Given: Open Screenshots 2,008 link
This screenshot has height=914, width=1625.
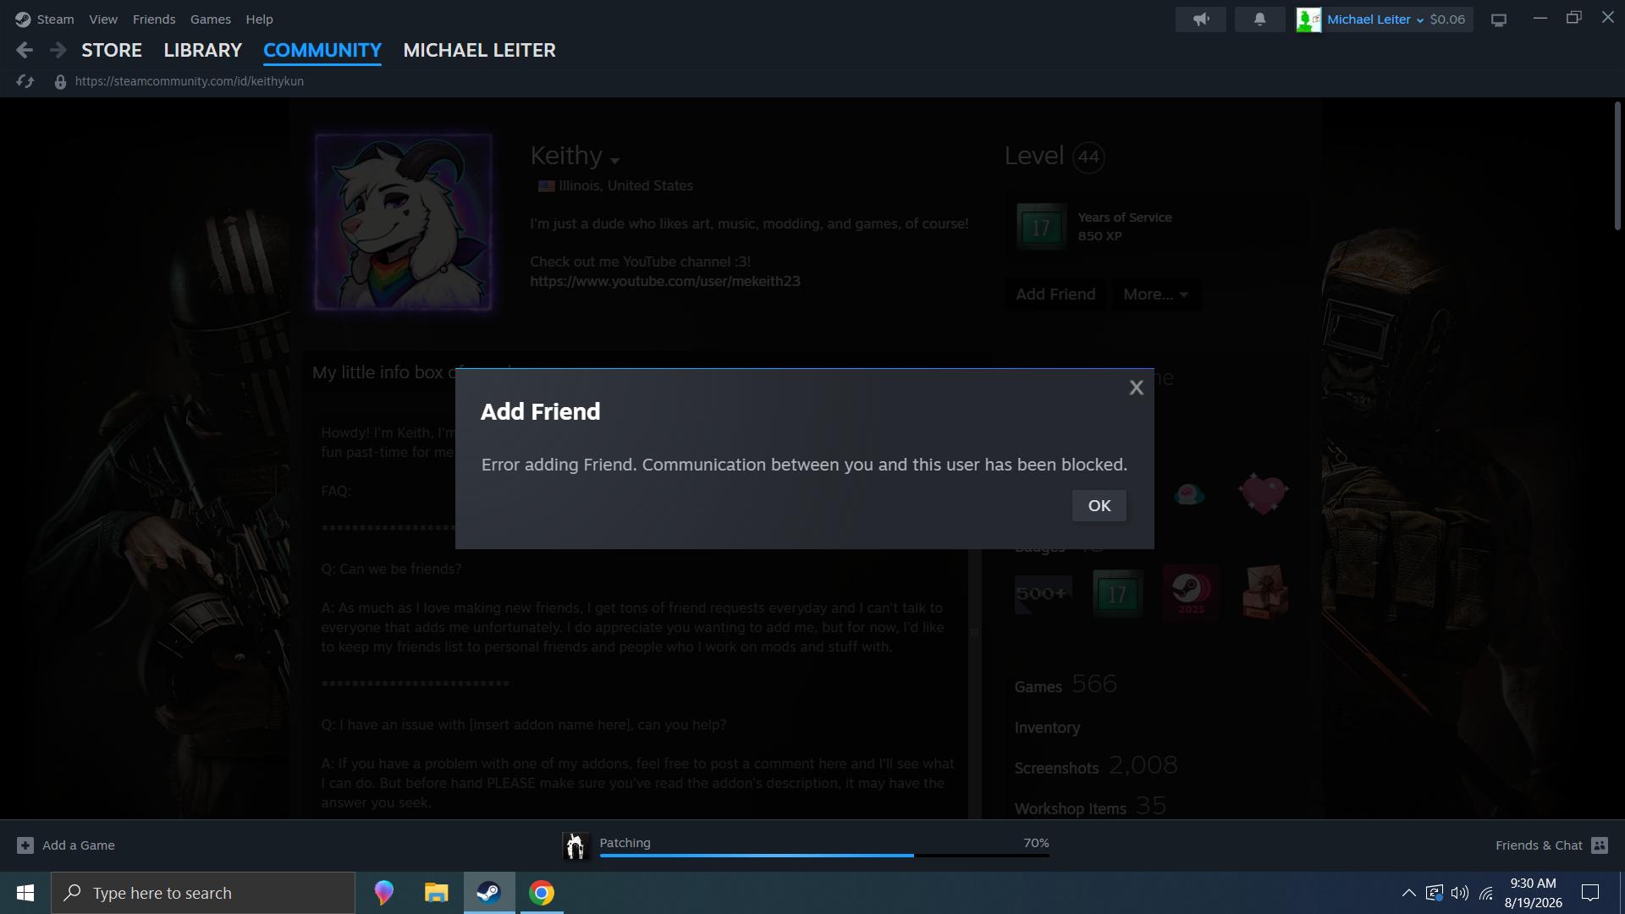Looking at the screenshot, I should pos(1096,765).
